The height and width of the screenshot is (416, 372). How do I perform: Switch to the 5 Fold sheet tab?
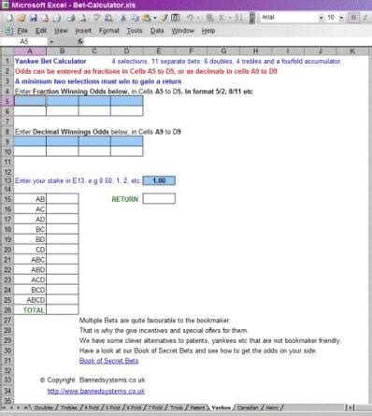tap(112, 408)
